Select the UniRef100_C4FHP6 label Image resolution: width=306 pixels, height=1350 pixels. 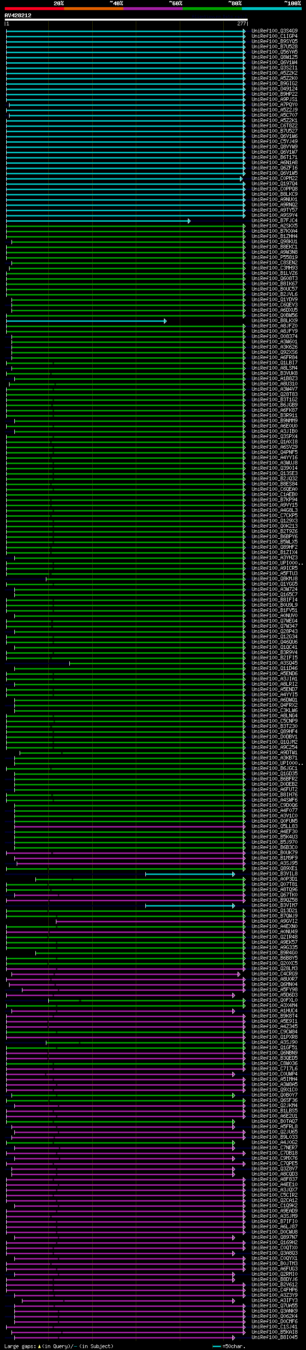point(274,1290)
